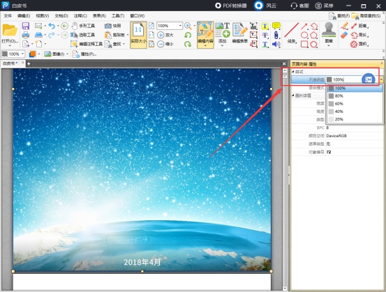This screenshot has width=386, height=292.
Task: Select the red oval shape tool
Action: (304, 35)
